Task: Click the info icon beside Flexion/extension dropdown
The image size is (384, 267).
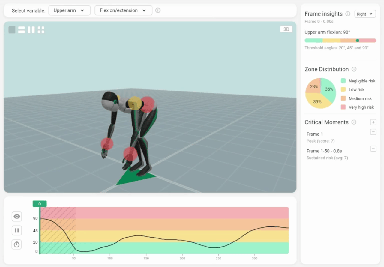Action: [x=158, y=10]
